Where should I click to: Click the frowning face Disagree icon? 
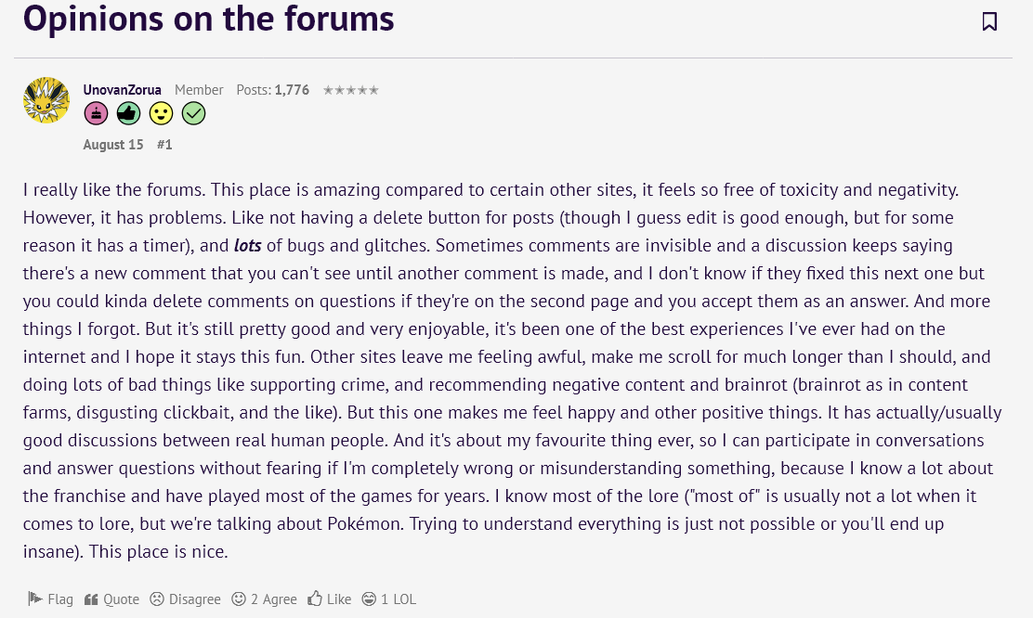click(x=157, y=599)
